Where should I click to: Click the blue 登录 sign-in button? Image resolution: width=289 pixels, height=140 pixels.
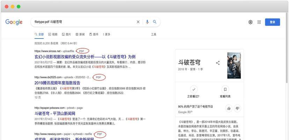coord(273,22)
